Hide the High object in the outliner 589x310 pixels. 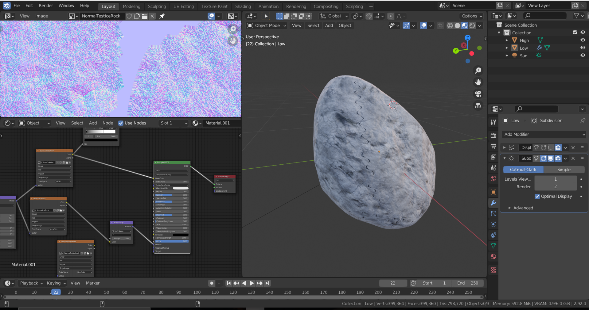[x=583, y=40]
